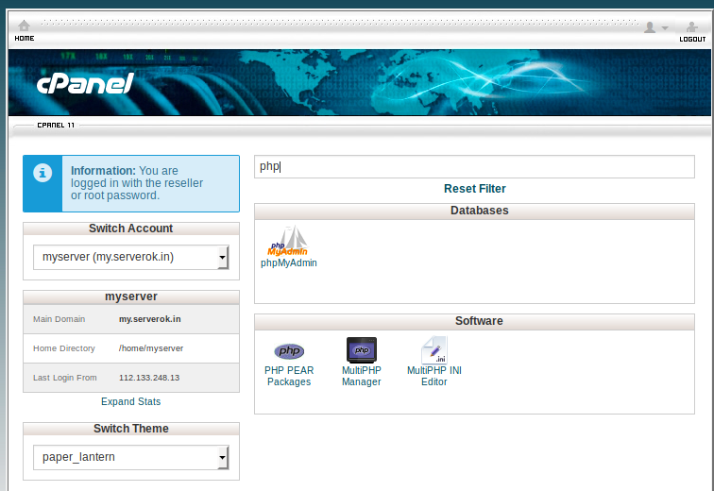Open the Switch Theme dropdown

coord(130,457)
